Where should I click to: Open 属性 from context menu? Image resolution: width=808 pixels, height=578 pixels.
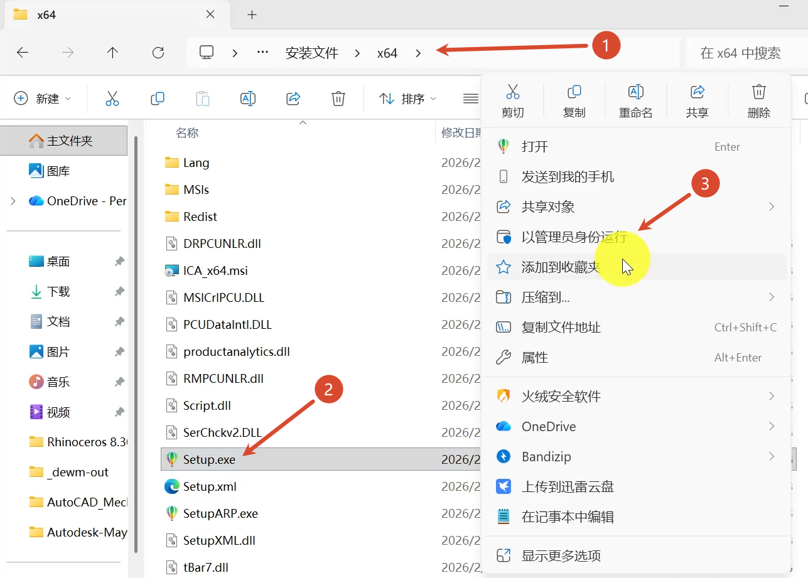[635, 358]
